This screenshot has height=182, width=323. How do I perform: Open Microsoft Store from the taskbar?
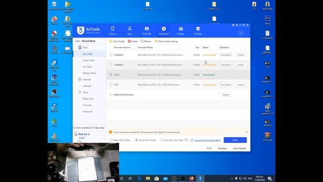(156, 178)
